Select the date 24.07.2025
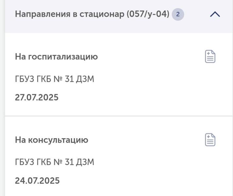 click(37, 181)
